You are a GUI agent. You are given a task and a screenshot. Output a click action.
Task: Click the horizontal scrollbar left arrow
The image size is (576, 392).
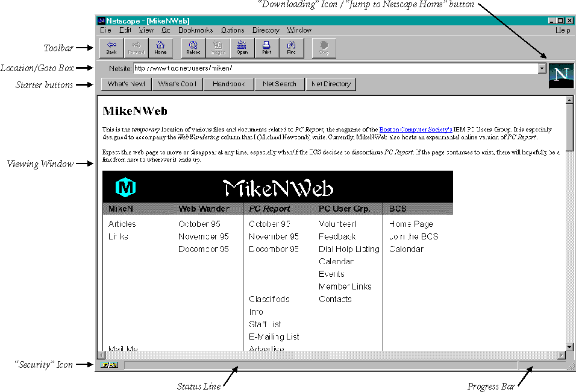(x=101, y=355)
